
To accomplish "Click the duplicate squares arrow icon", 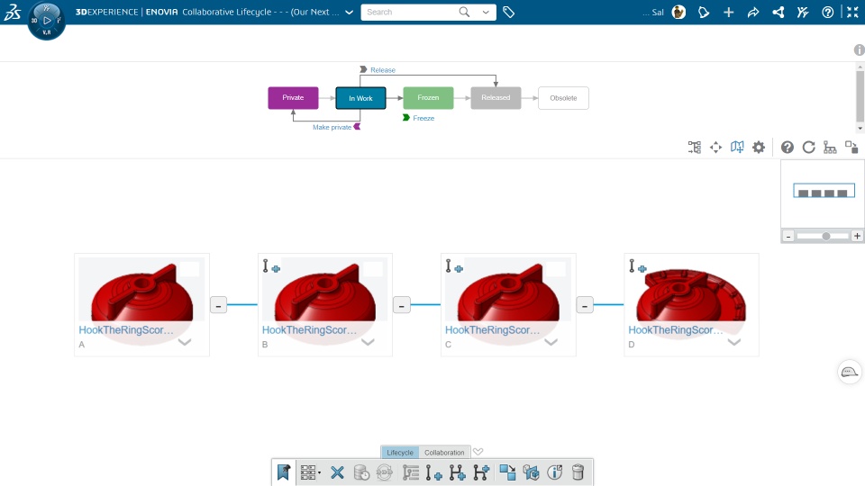I will pos(507,472).
